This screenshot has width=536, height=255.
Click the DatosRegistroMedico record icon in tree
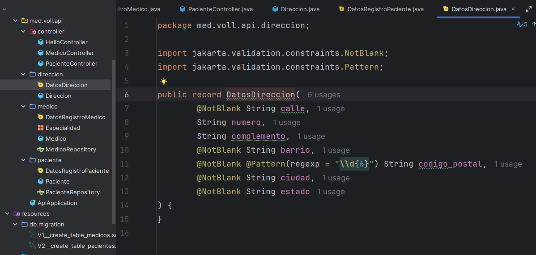pos(40,117)
